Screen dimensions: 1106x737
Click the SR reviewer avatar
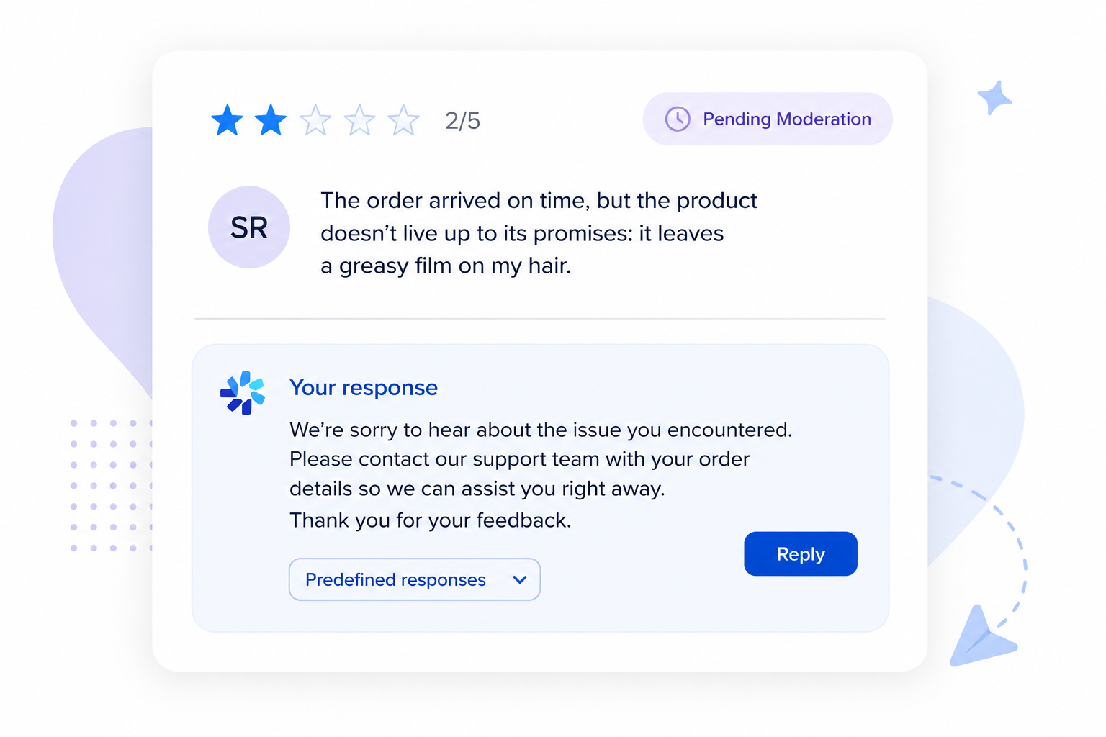tap(249, 227)
